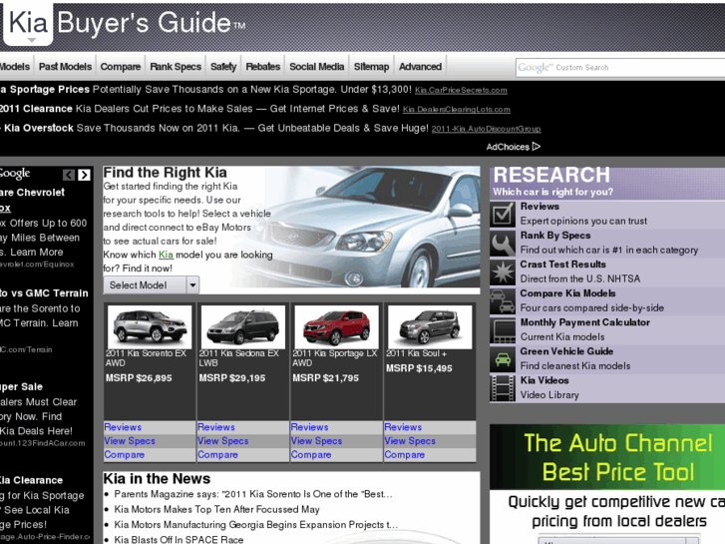Open the Kia Videos research link
The height and width of the screenshot is (544, 725).
pyautogui.click(x=544, y=380)
